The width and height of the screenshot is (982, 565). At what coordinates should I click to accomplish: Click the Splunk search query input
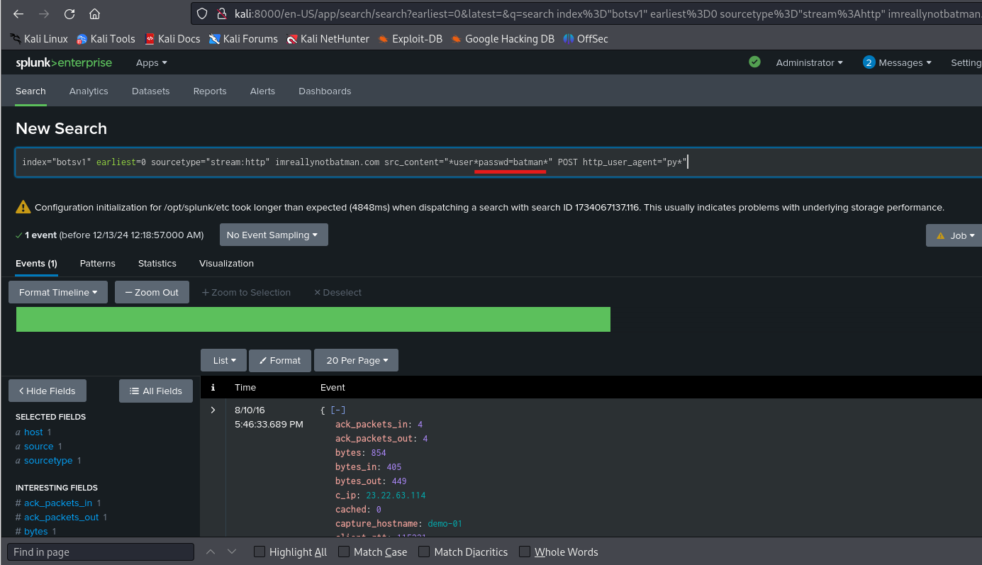(498, 162)
